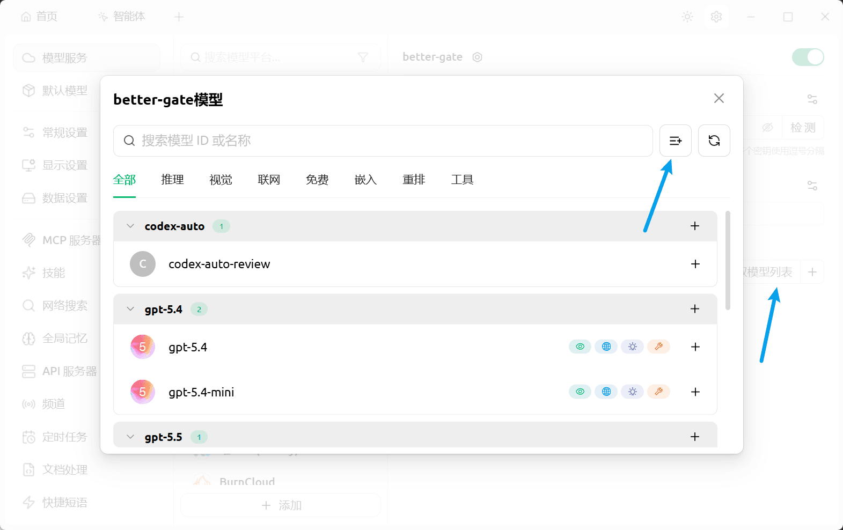Collapse the gpt-5.5 group

click(130, 437)
